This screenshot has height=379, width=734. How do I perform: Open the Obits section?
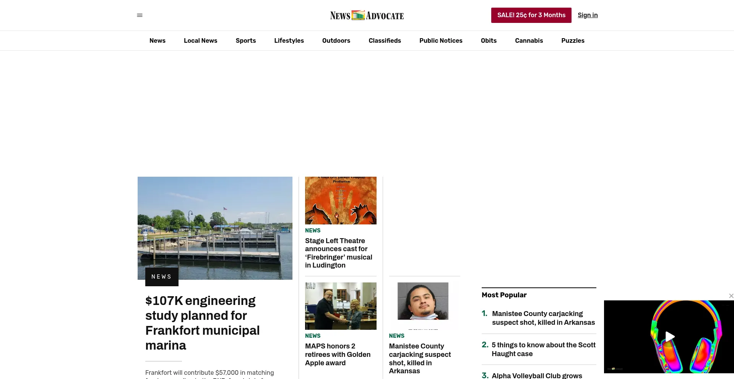pos(489,40)
